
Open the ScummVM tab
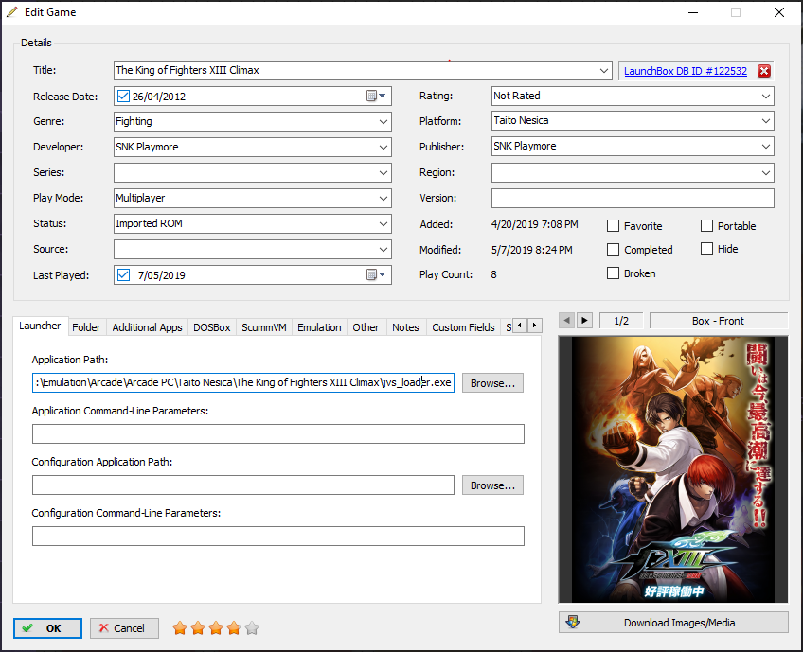click(x=264, y=327)
